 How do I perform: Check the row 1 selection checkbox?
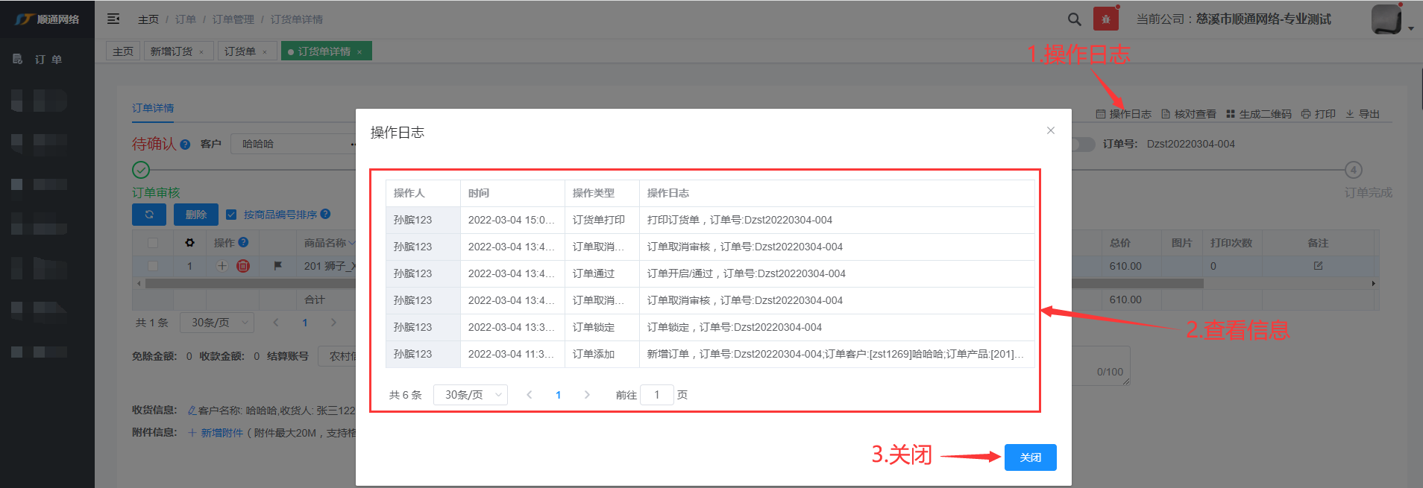pyautogui.click(x=153, y=266)
